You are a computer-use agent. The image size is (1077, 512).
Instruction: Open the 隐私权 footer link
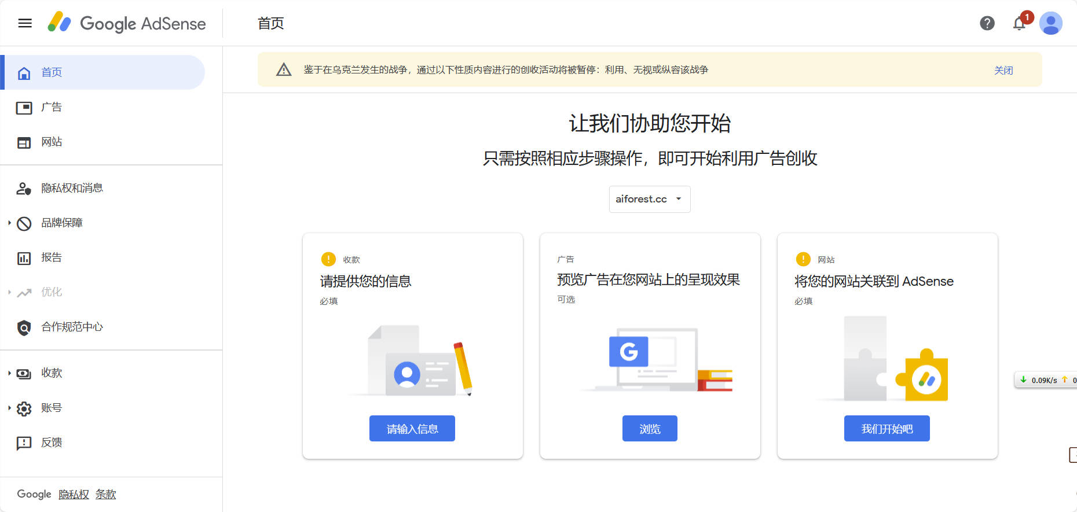point(74,495)
